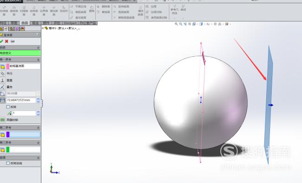
Task: Select the mid-plane (两侧对称) icon
Action: coord(2,120)
